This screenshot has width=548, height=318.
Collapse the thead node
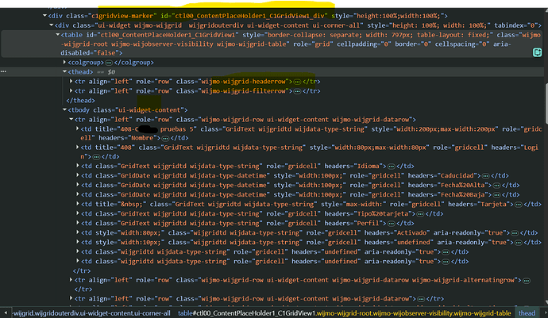[x=64, y=71]
